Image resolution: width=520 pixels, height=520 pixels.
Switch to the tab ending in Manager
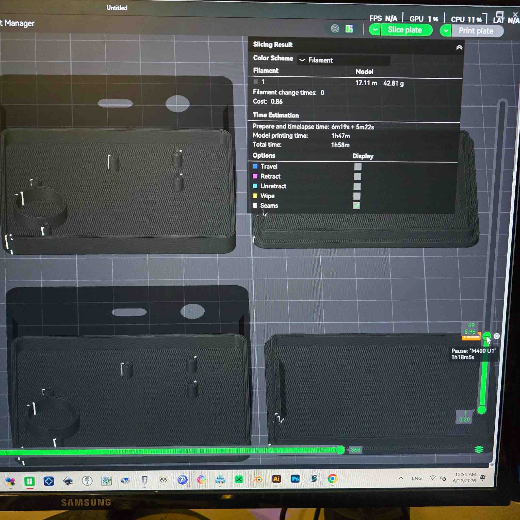(x=17, y=23)
